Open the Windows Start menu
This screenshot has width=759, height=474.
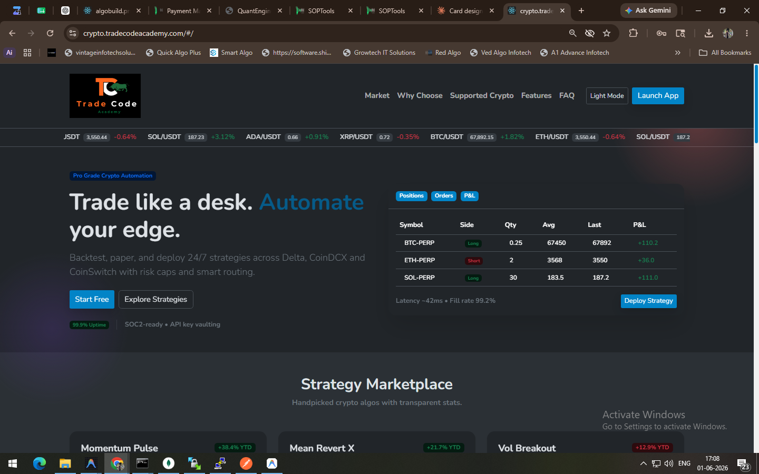pyautogui.click(x=13, y=463)
